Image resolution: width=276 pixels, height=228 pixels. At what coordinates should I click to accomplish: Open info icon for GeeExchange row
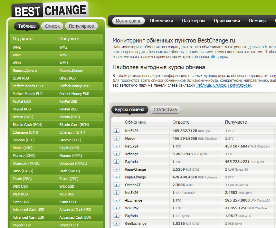(x=117, y=223)
